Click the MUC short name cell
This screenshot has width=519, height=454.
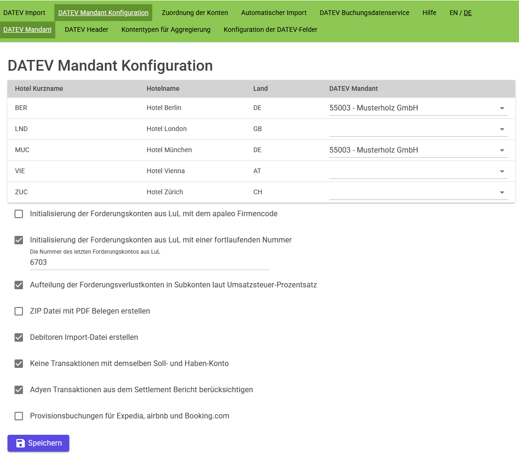click(22, 150)
